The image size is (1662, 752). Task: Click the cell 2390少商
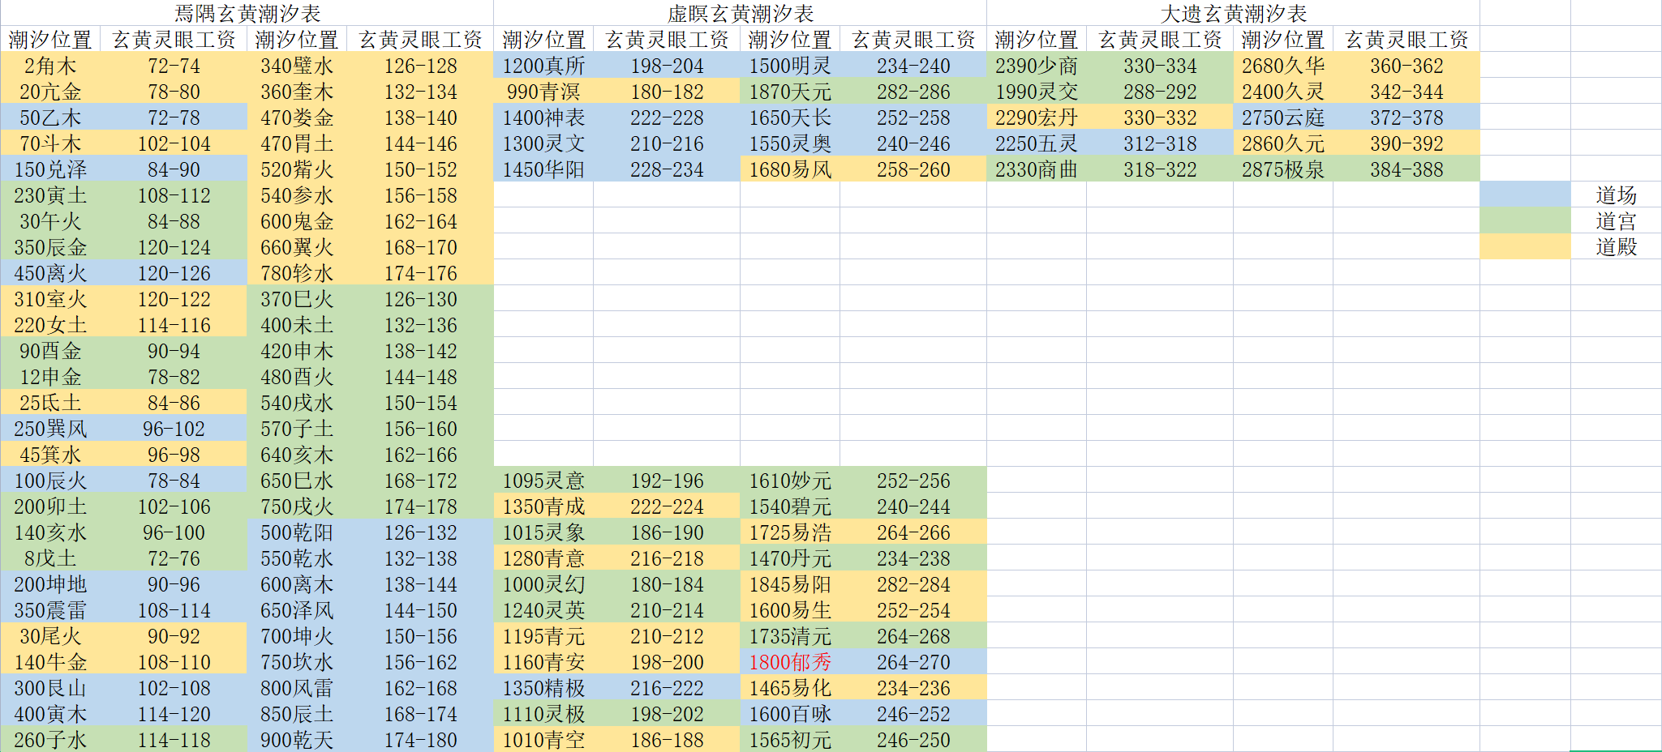point(1037,65)
